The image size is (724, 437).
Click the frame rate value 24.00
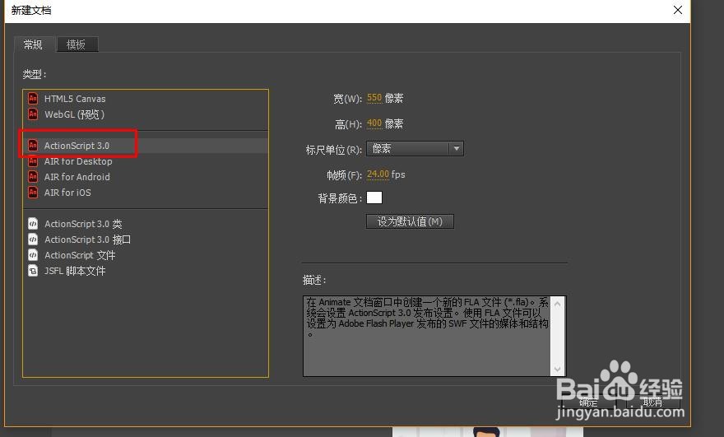point(378,174)
